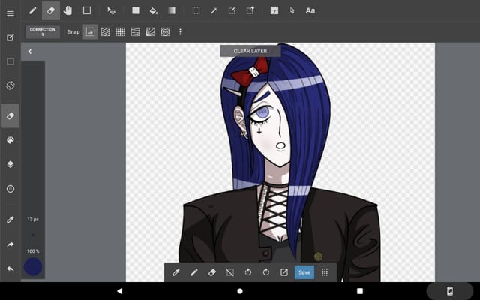This screenshot has width=480, height=300.
Task: Select the Hand pan tool
Action: (x=68, y=10)
